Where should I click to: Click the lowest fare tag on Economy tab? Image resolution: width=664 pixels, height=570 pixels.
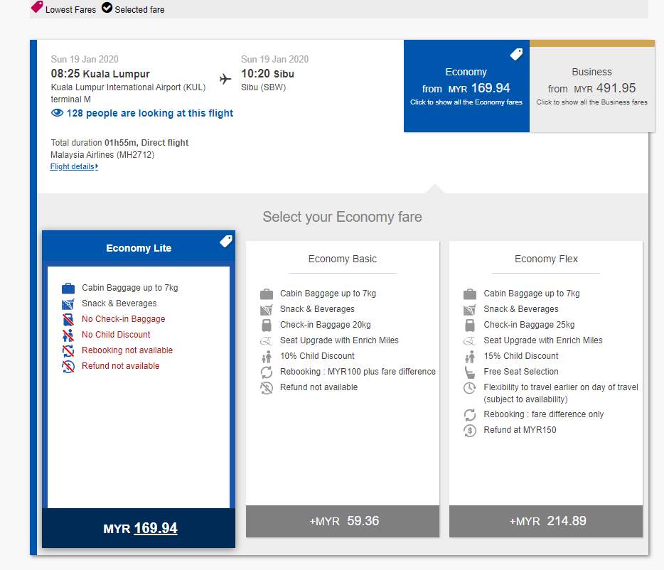(517, 55)
